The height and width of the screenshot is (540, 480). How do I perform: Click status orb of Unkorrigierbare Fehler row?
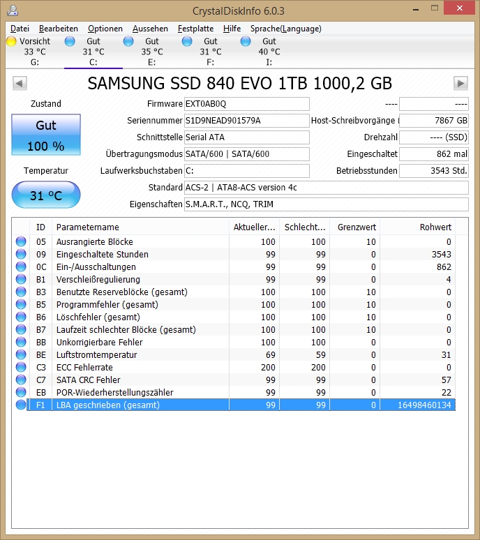tap(21, 342)
